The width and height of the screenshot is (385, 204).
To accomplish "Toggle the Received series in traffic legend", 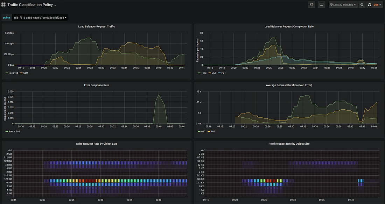I will [x=13, y=73].
